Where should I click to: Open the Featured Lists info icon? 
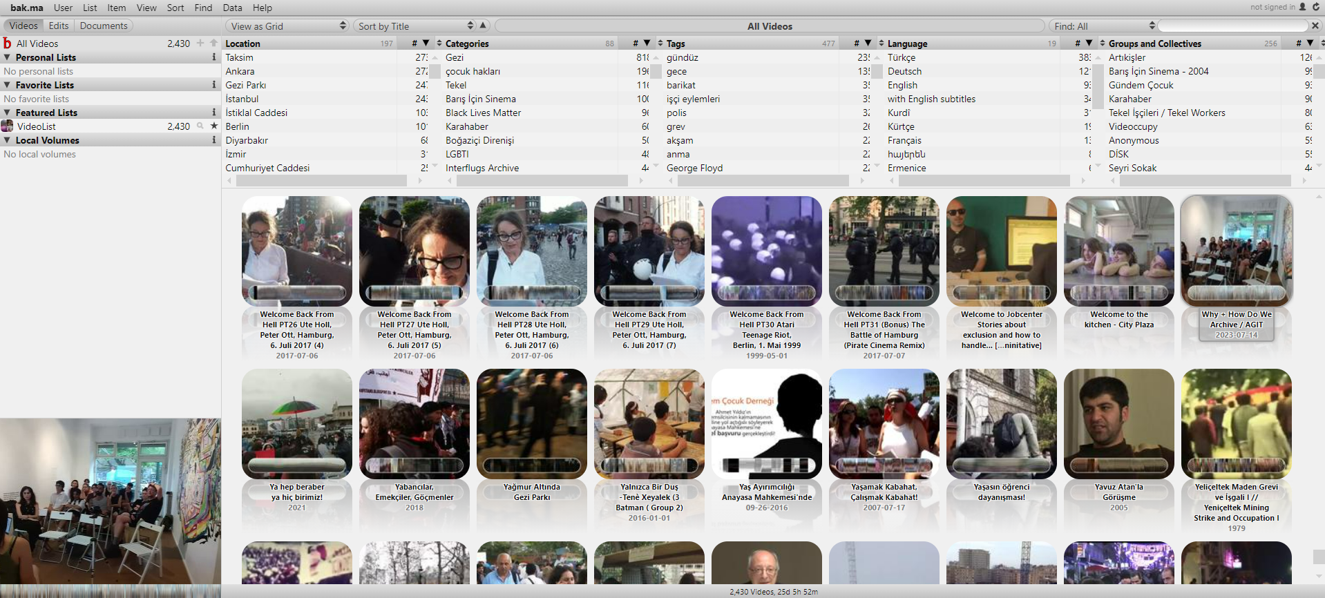click(x=214, y=113)
